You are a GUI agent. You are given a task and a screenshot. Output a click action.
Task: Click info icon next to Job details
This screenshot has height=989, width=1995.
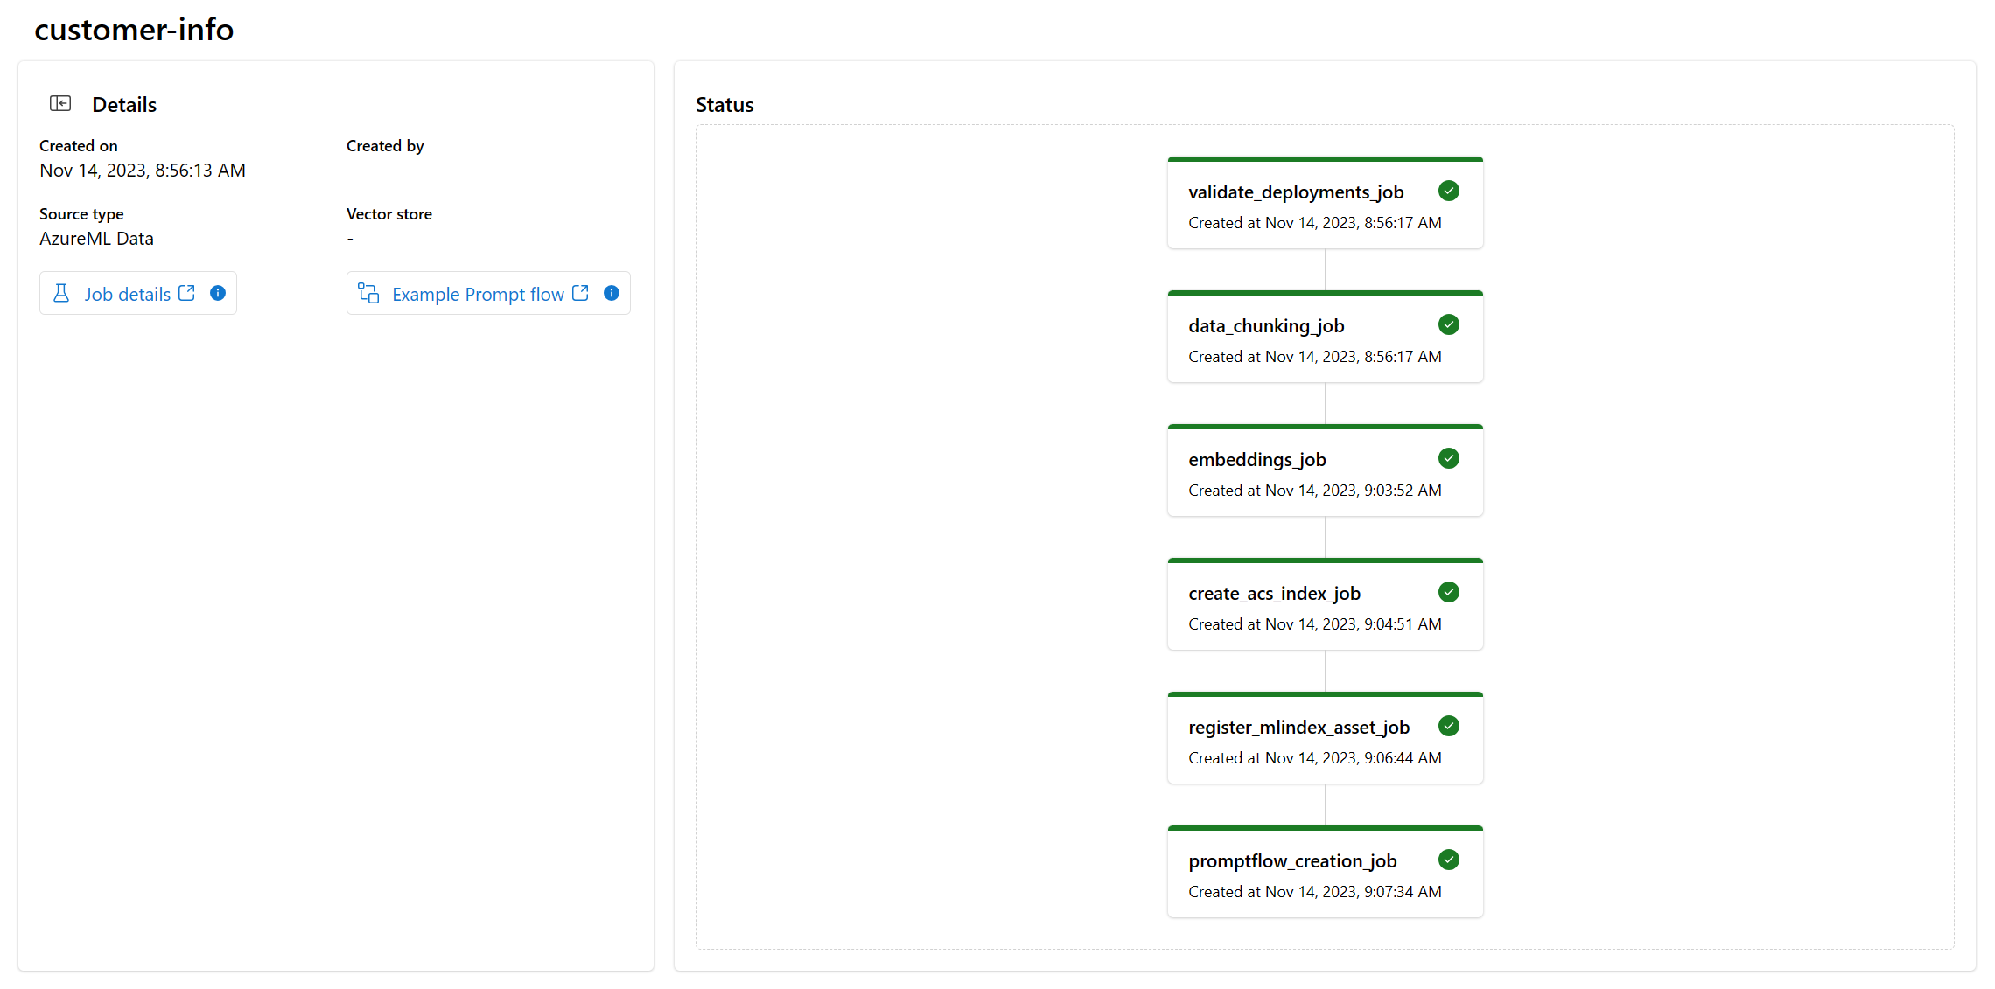coord(218,294)
